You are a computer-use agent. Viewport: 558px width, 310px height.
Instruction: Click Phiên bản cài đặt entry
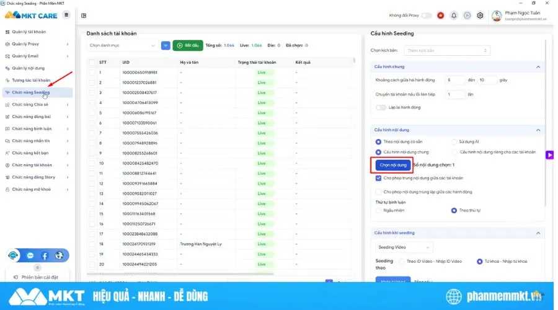[x=37, y=277]
